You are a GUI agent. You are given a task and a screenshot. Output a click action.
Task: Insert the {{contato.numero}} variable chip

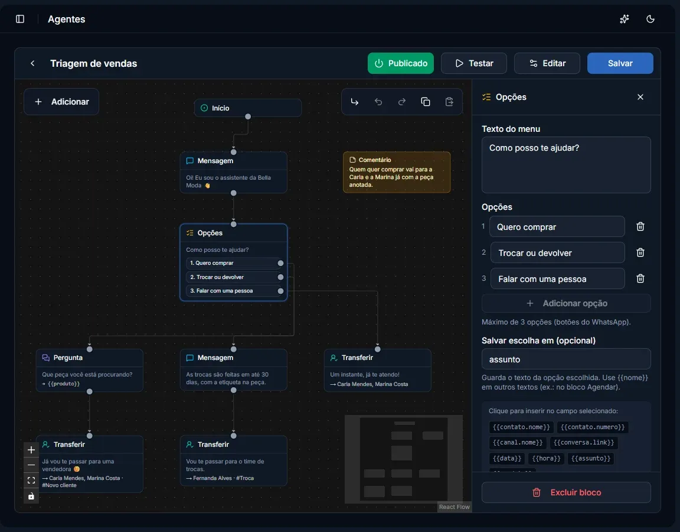point(593,427)
